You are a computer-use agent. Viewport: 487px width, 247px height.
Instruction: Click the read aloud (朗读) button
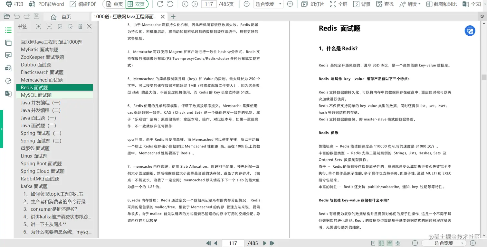408,4
